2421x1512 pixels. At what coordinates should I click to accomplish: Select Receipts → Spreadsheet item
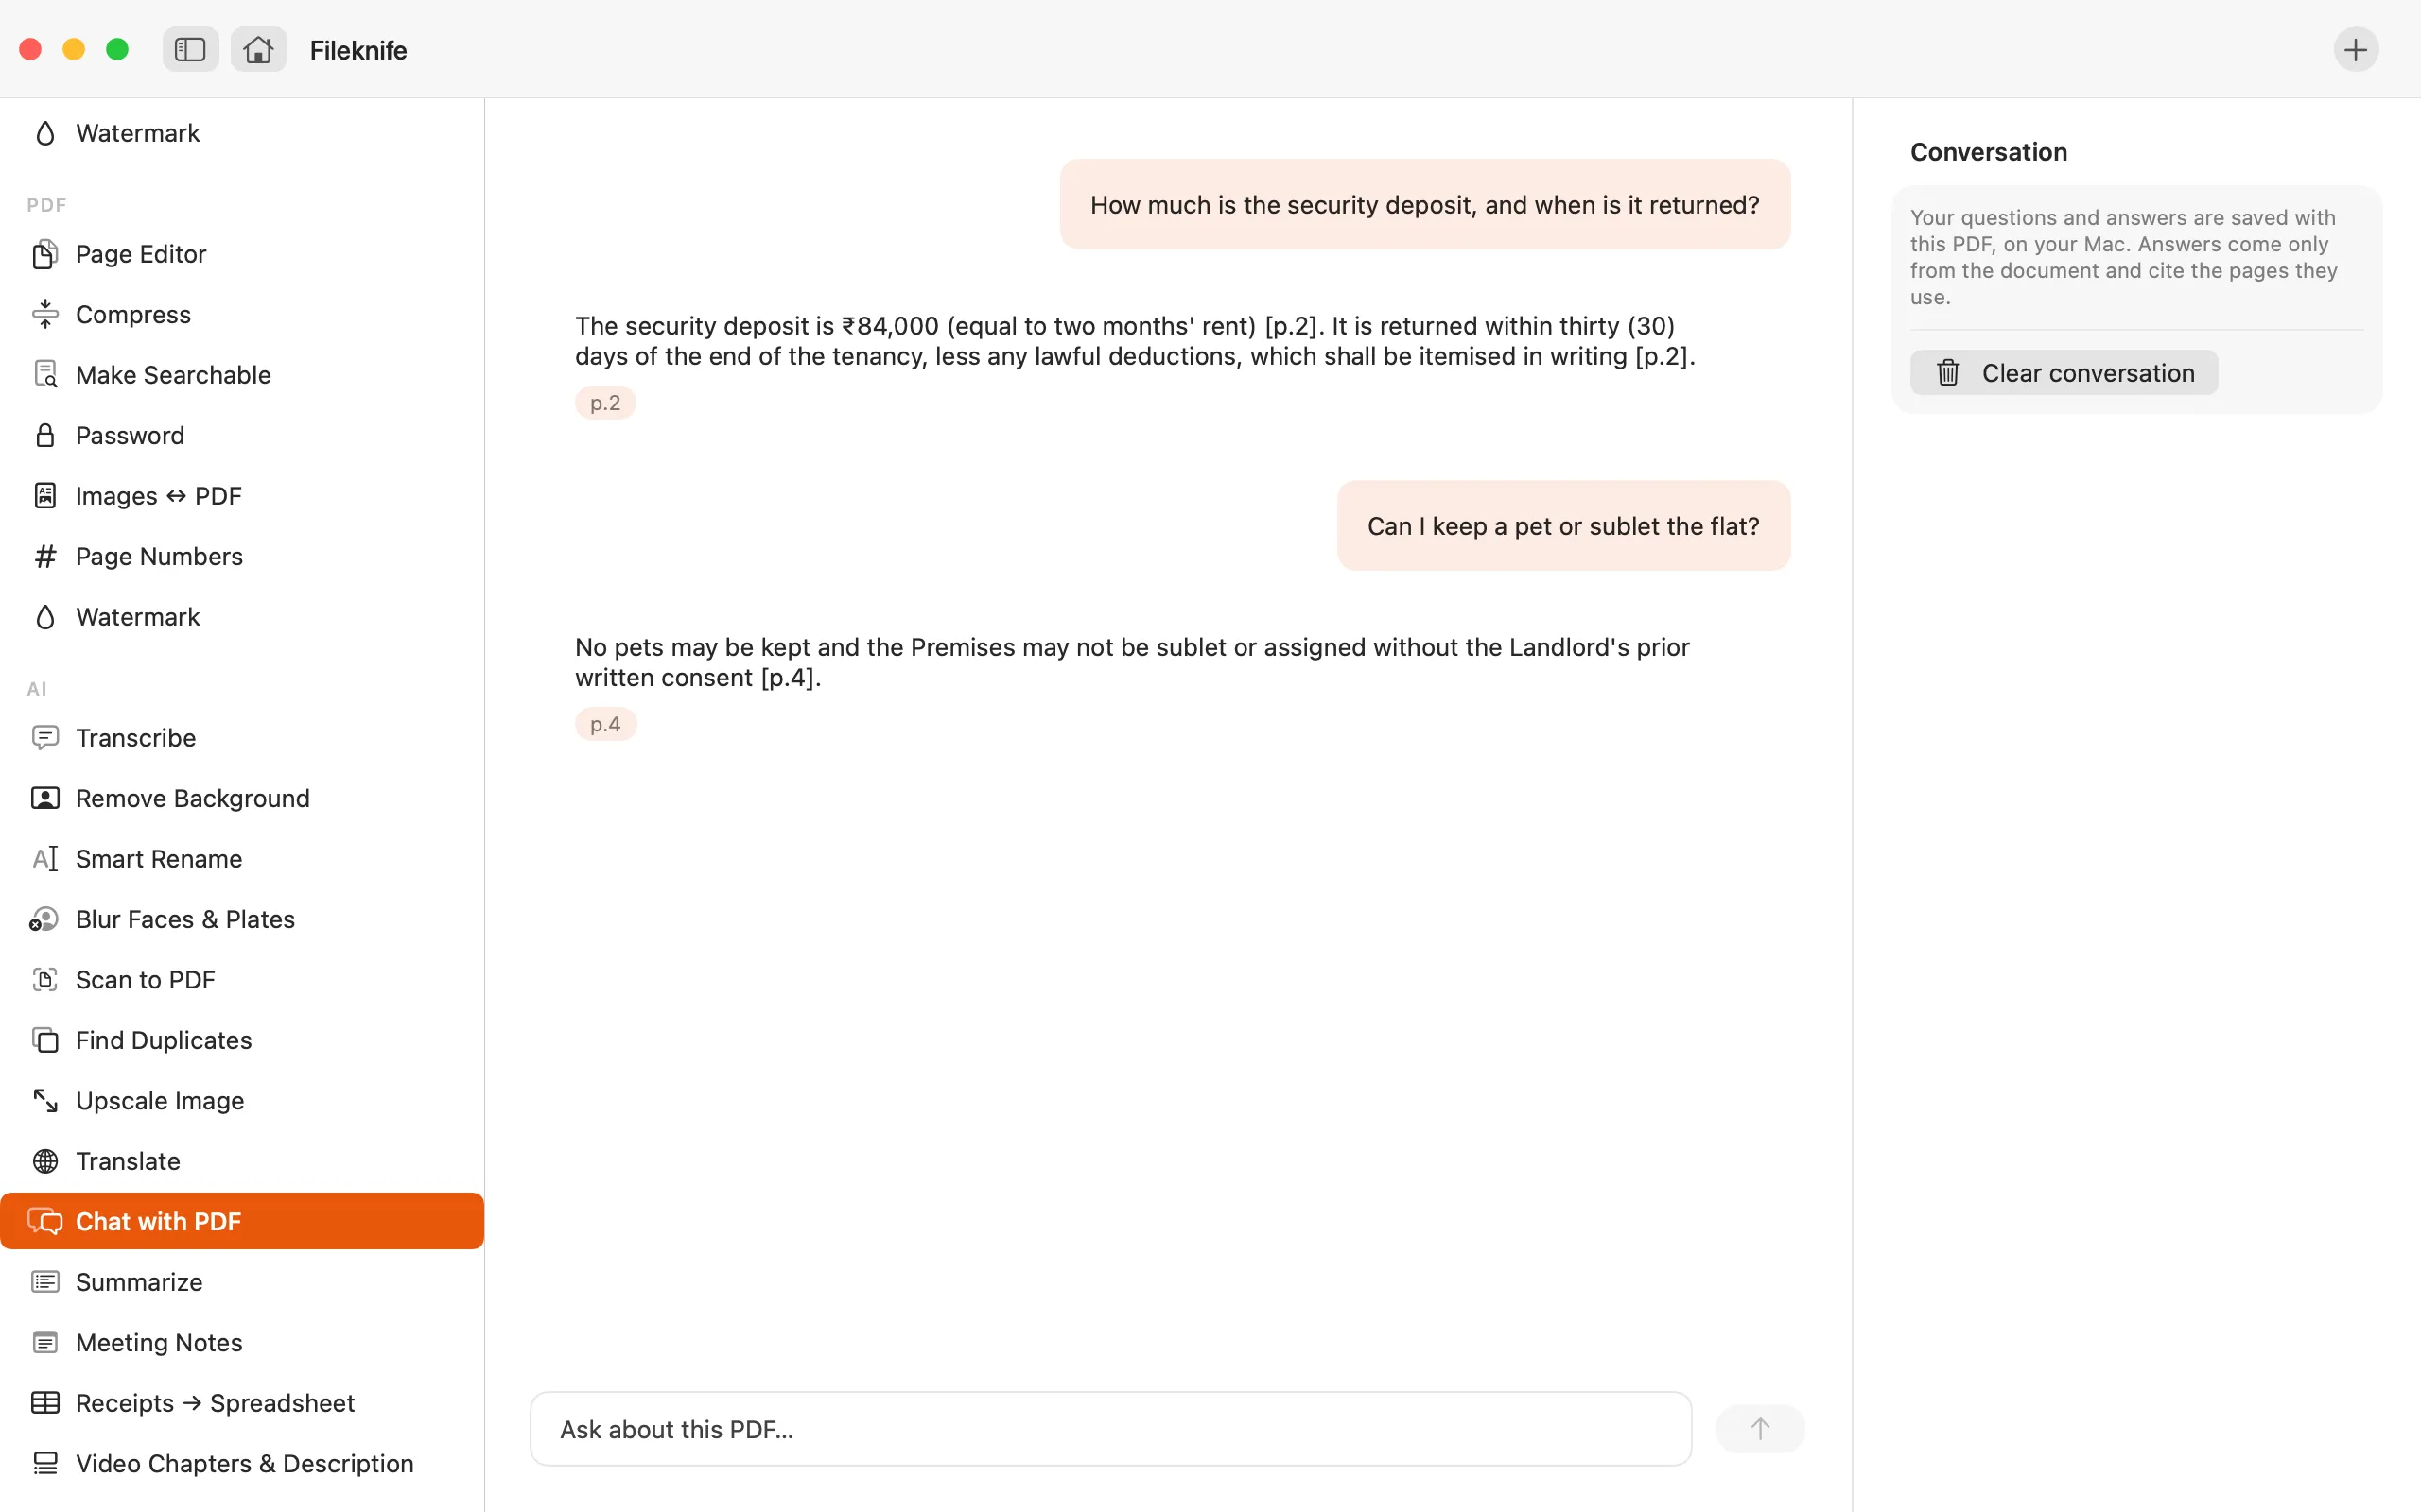tap(242, 1403)
